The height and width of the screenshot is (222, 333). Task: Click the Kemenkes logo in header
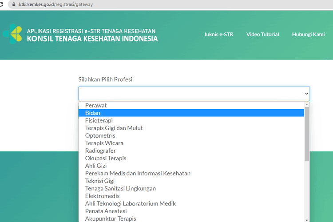[x=12, y=34]
